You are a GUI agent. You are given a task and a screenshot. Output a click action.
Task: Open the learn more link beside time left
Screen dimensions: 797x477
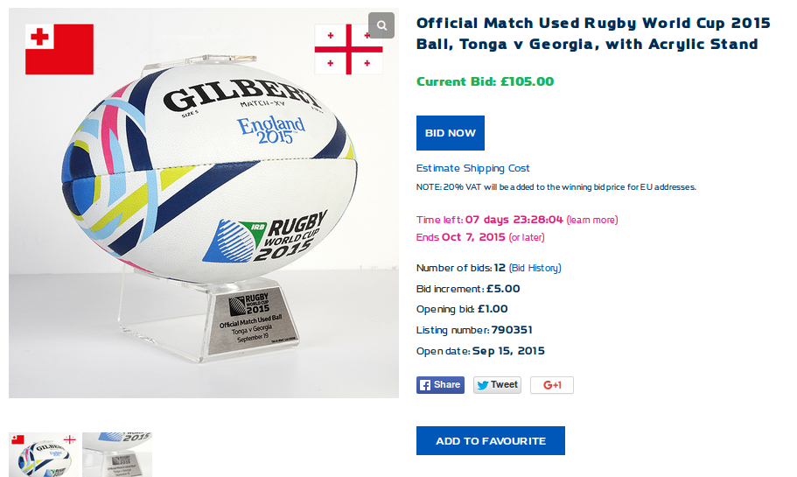[x=592, y=220]
